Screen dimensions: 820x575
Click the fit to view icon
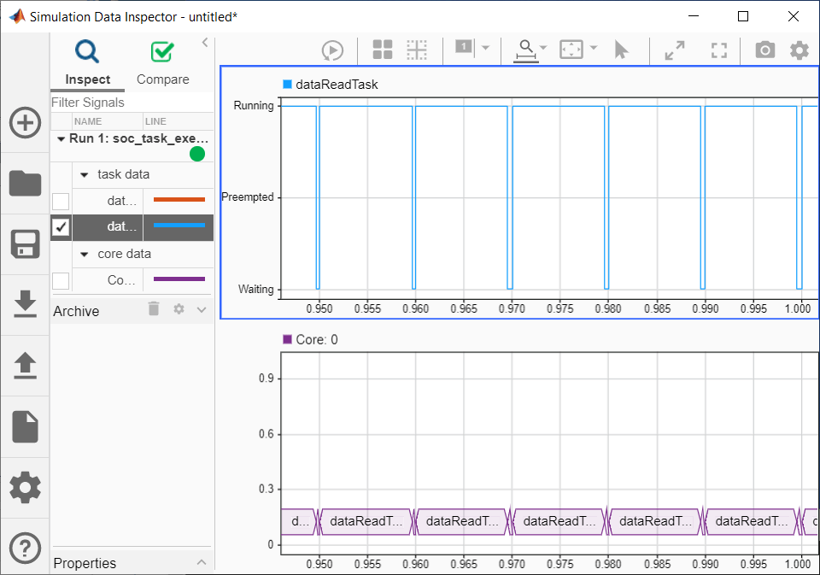571,50
